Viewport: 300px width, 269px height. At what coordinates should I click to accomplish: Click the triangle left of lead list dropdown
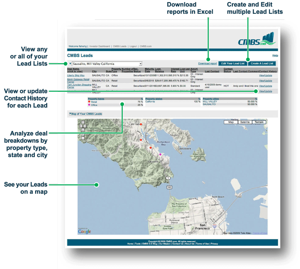click(x=70, y=63)
